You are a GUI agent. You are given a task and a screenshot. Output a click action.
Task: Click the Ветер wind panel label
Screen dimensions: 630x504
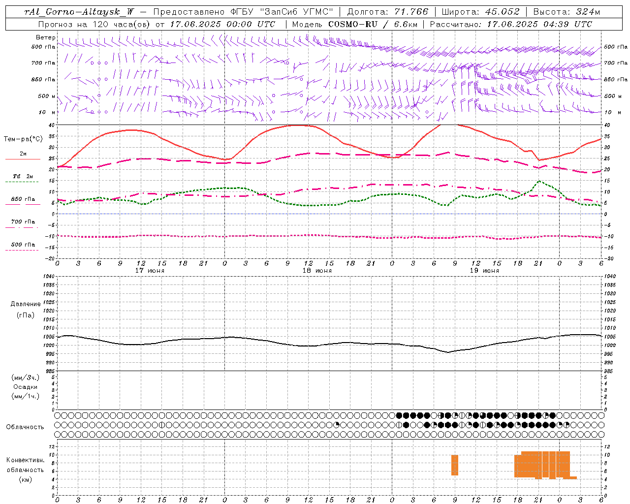coord(46,37)
